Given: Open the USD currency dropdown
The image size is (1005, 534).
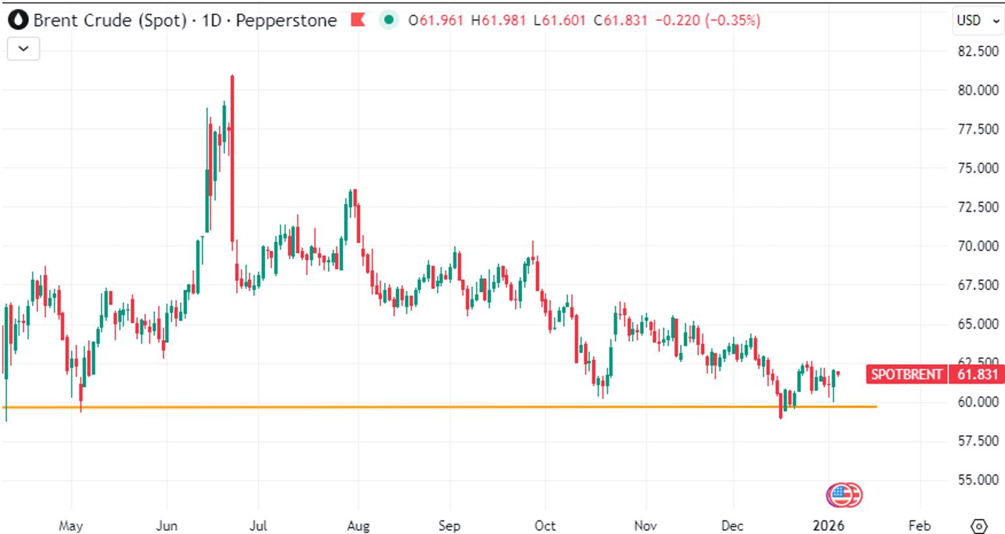Looking at the screenshot, I should click(978, 20).
